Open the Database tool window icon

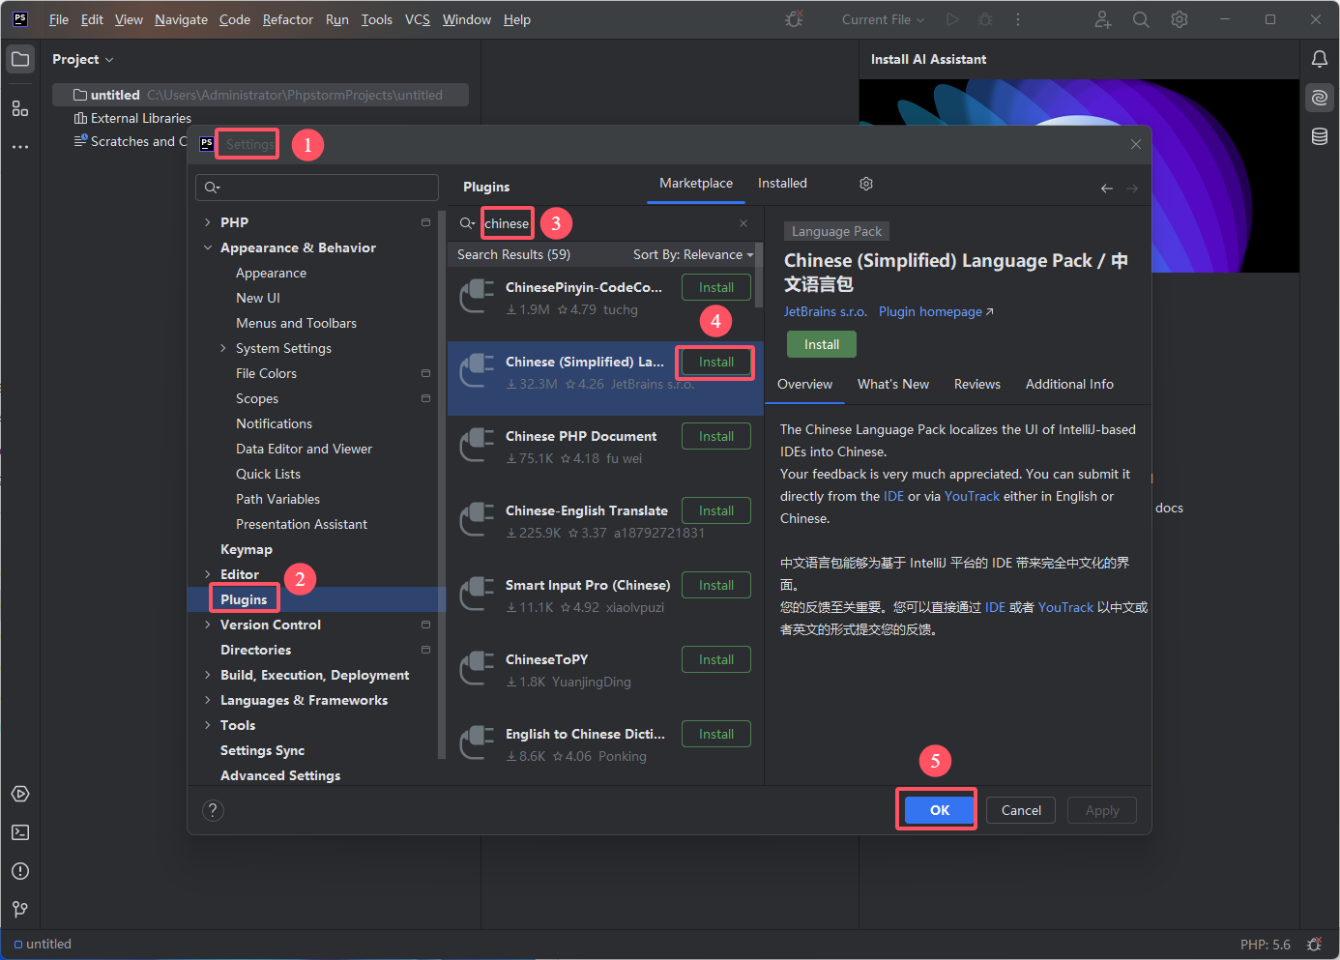point(1320,136)
